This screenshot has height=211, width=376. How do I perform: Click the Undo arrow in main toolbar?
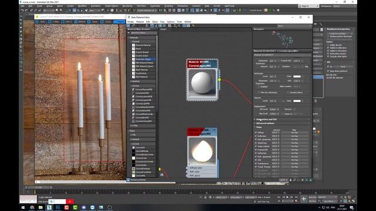pyautogui.click(x=22, y=11)
